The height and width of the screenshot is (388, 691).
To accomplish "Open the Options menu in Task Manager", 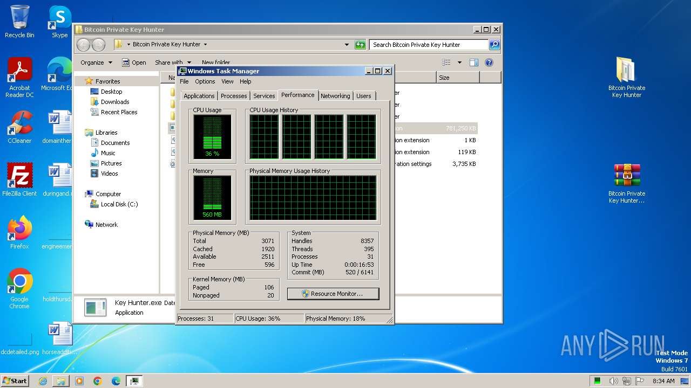I will 205,81.
